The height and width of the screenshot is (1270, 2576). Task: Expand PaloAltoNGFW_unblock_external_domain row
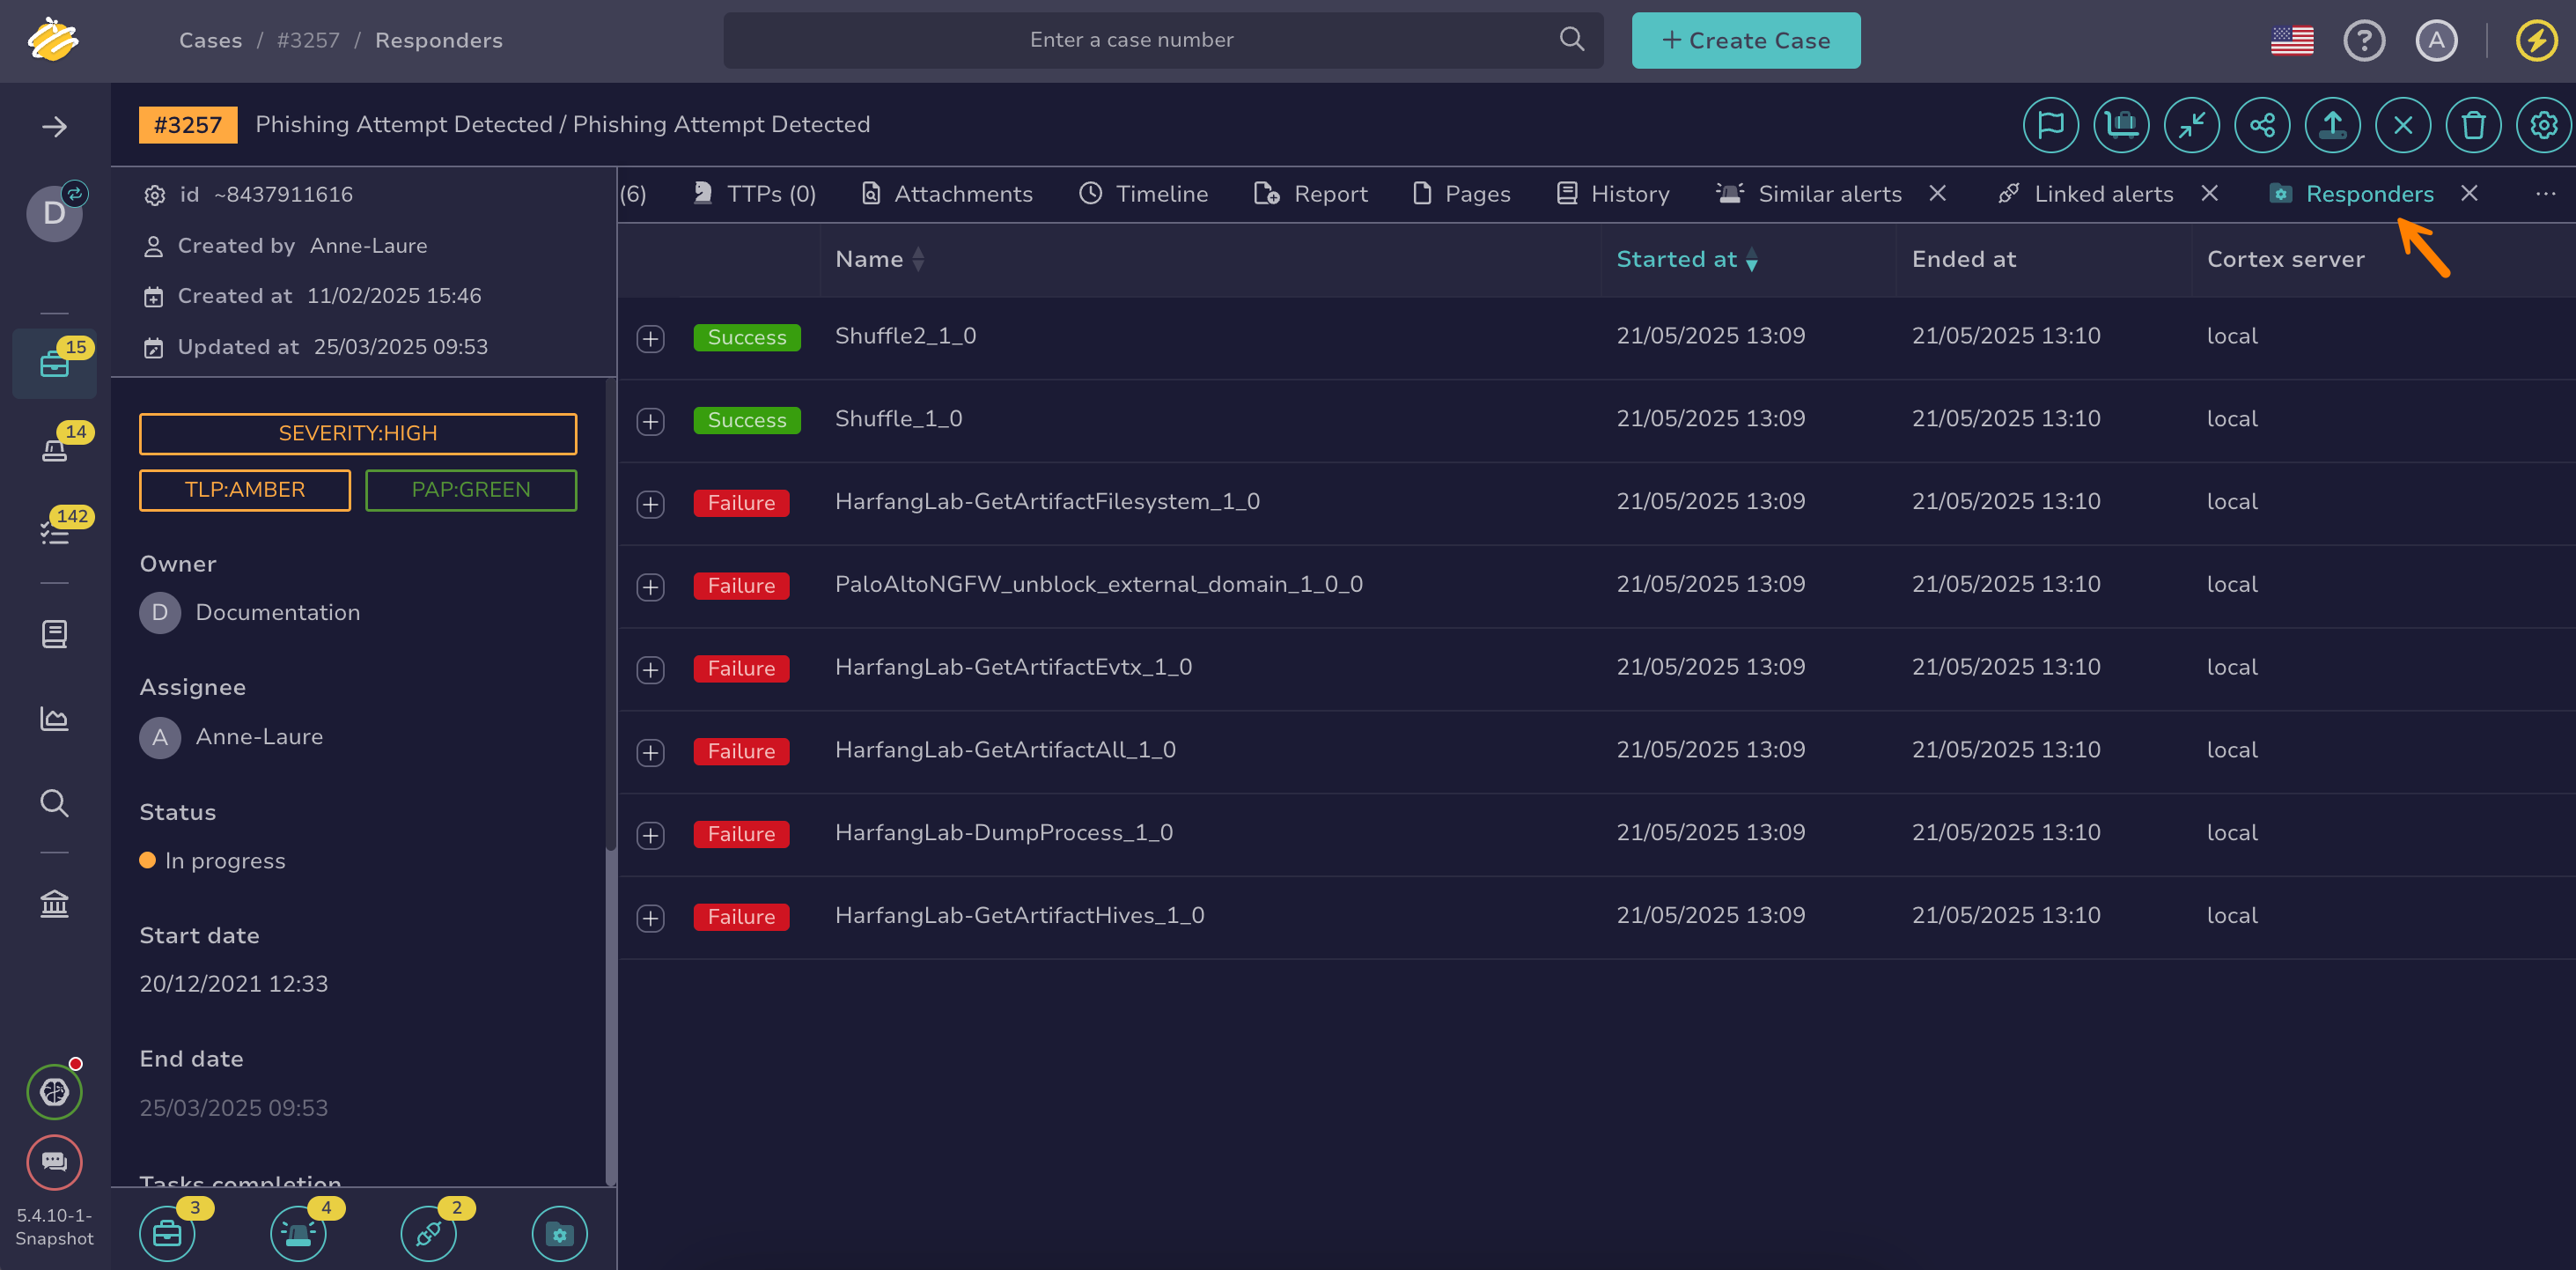(x=650, y=587)
